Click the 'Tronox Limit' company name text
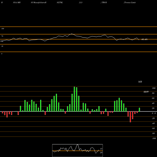This screenshot has width=157, height=157. [x=130, y=3]
